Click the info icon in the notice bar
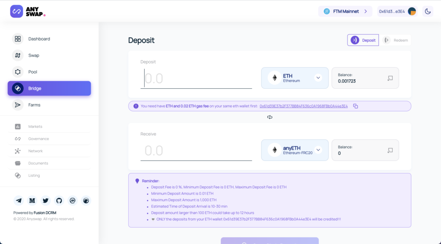 (x=136, y=106)
